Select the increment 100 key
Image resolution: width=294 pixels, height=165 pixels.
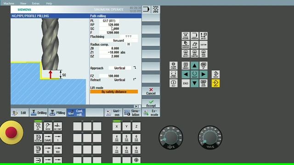tap(58, 150)
